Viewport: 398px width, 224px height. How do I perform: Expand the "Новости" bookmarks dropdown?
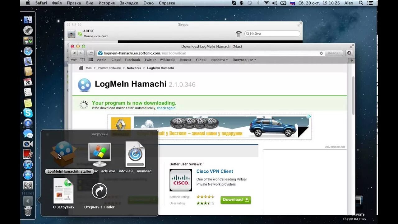[220, 60]
